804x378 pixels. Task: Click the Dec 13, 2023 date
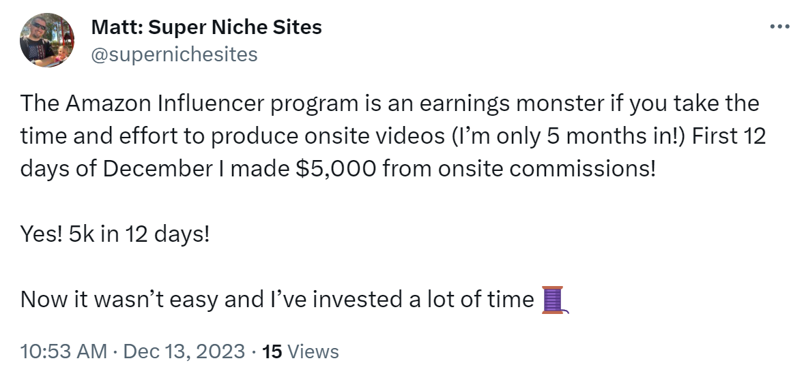(x=184, y=351)
